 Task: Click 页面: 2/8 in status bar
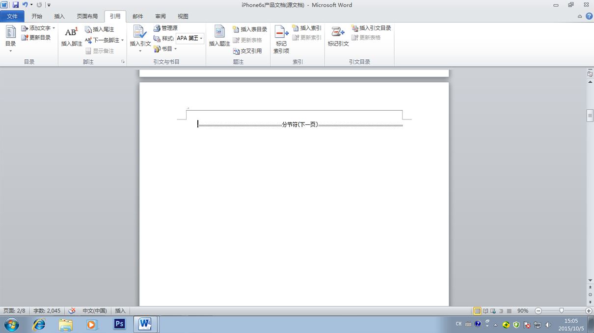click(14, 311)
